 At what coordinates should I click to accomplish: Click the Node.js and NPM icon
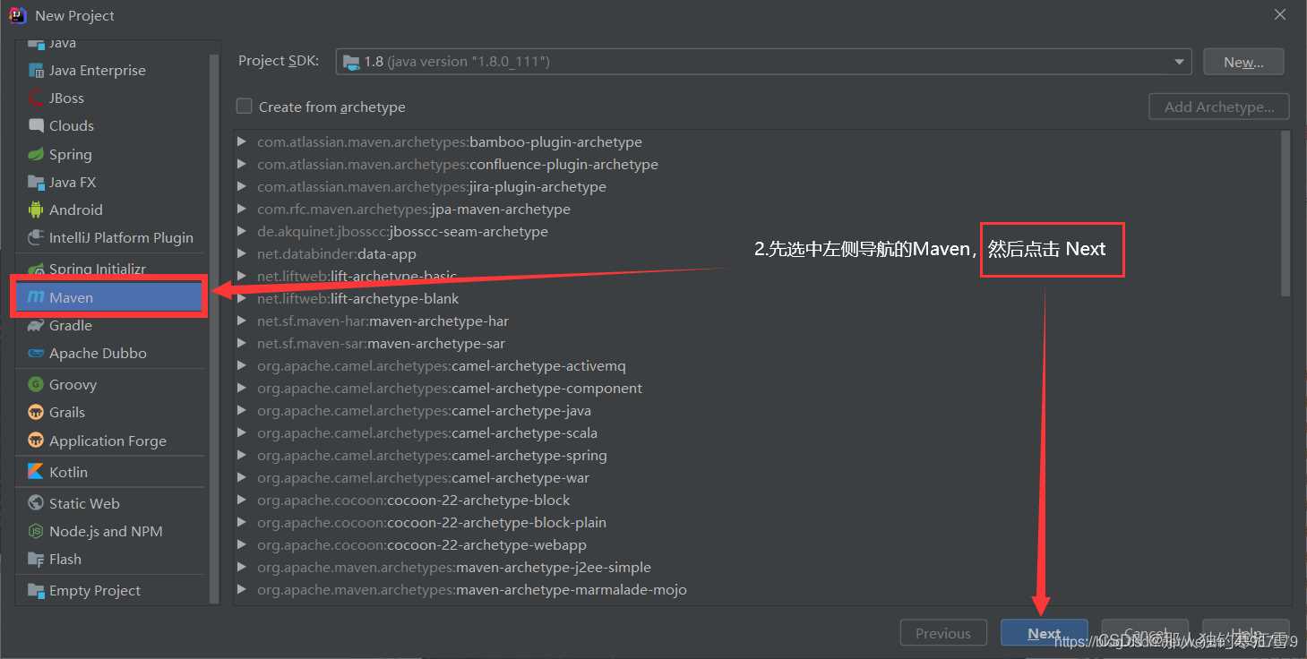tap(36, 531)
